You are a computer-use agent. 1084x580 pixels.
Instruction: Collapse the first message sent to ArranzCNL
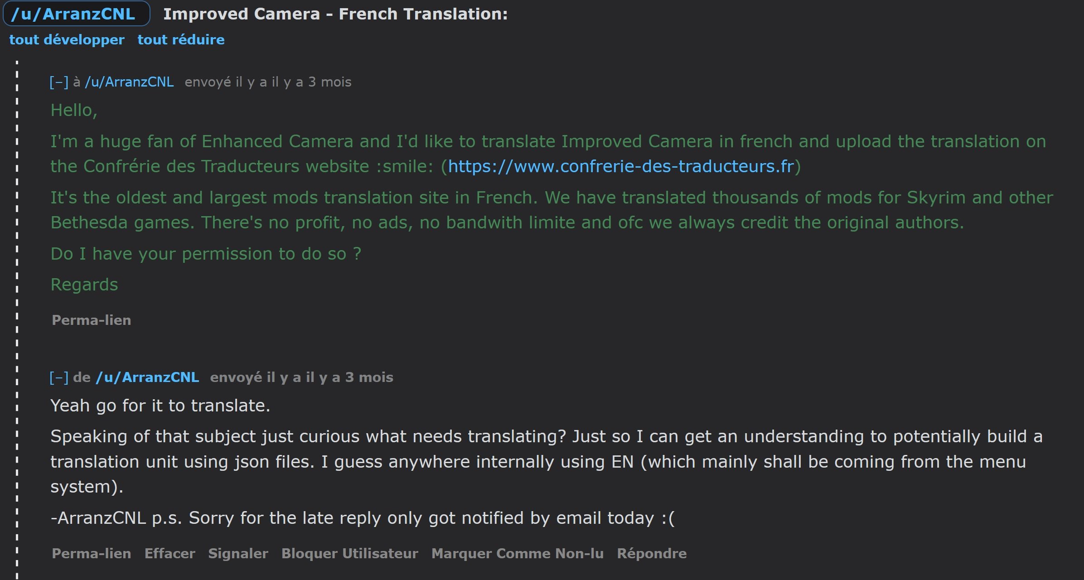tap(59, 82)
